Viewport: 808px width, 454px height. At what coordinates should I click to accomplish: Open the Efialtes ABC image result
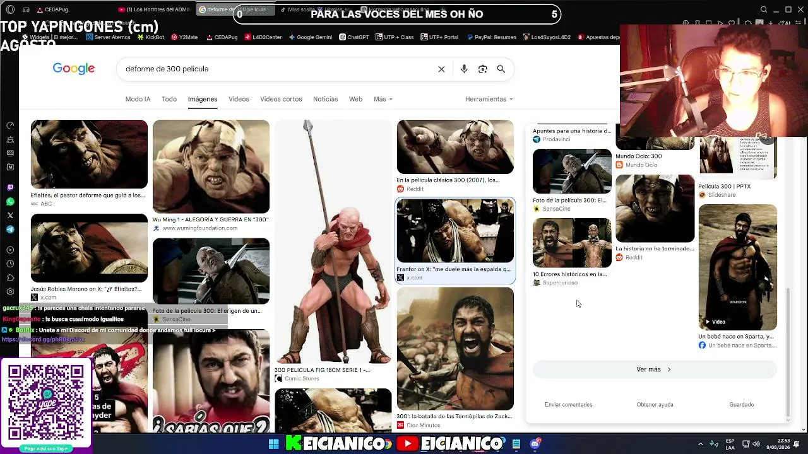(x=89, y=154)
